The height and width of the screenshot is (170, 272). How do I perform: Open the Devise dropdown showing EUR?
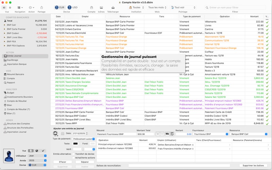37,165
